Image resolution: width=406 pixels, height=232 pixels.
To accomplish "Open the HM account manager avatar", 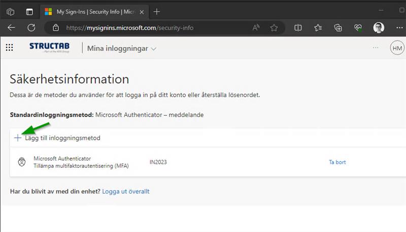I will (397, 48).
